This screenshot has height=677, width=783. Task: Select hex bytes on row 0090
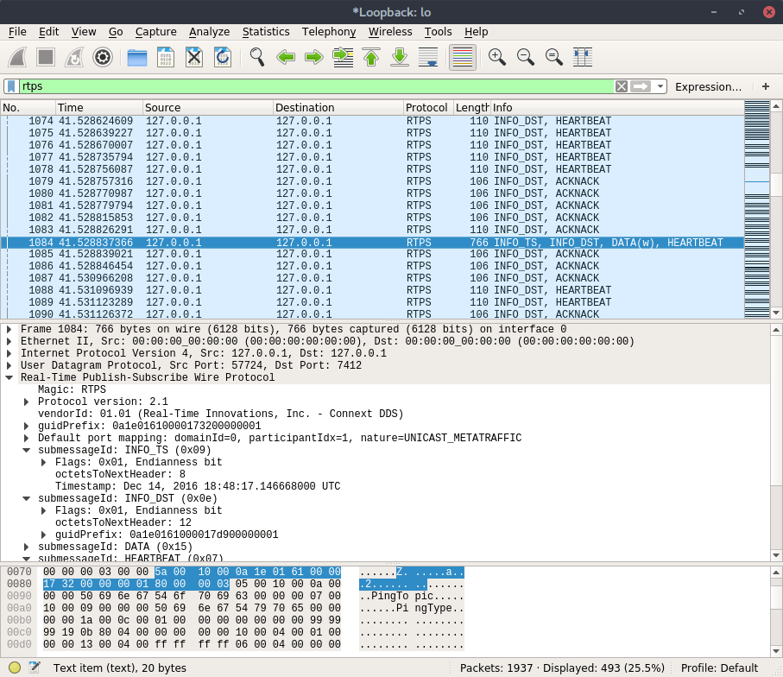(x=192, y=596)
